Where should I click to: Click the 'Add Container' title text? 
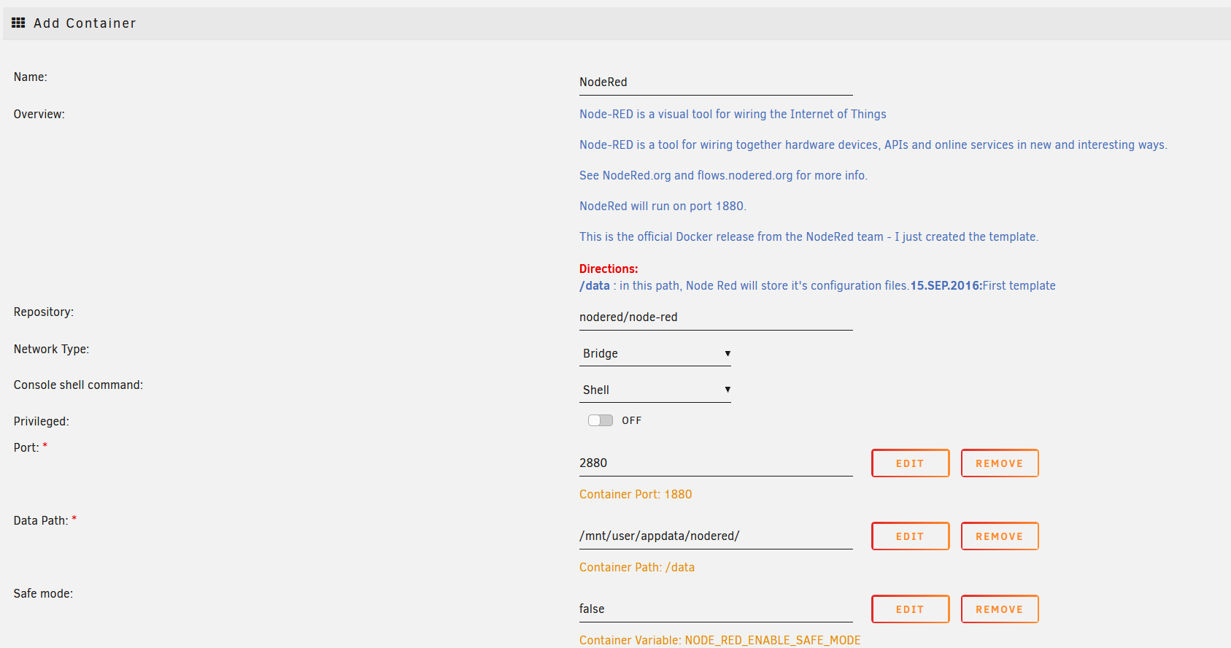tap(85, 23)
